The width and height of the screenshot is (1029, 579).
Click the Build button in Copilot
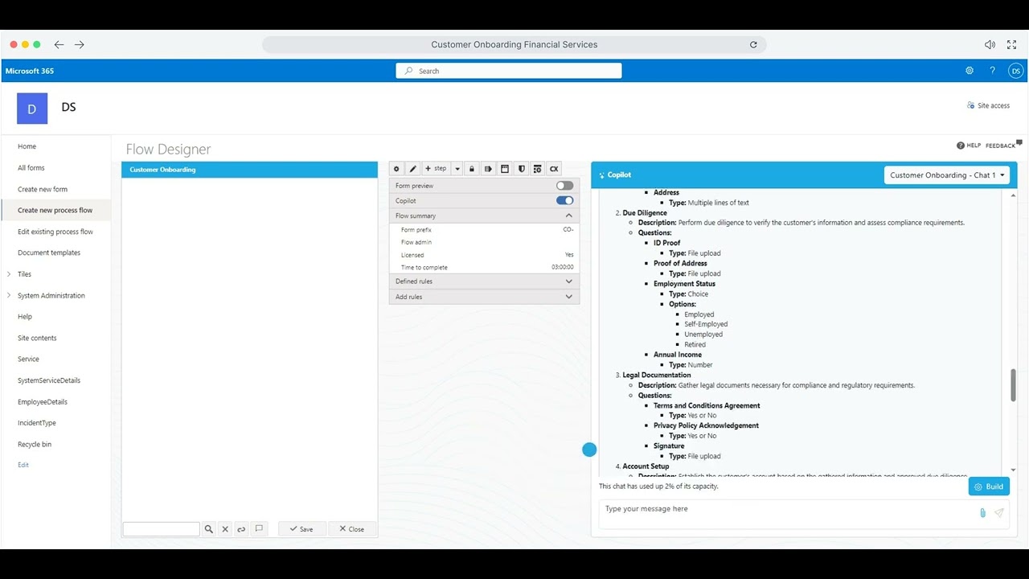[x=989, y=487]
